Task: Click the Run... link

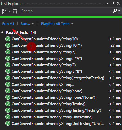Action: pos(25,24)
